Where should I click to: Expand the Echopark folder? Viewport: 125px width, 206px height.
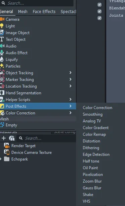(1, 159)
